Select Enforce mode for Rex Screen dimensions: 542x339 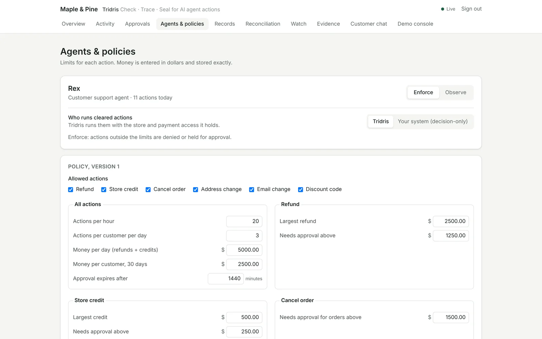[x=423, y=93]
